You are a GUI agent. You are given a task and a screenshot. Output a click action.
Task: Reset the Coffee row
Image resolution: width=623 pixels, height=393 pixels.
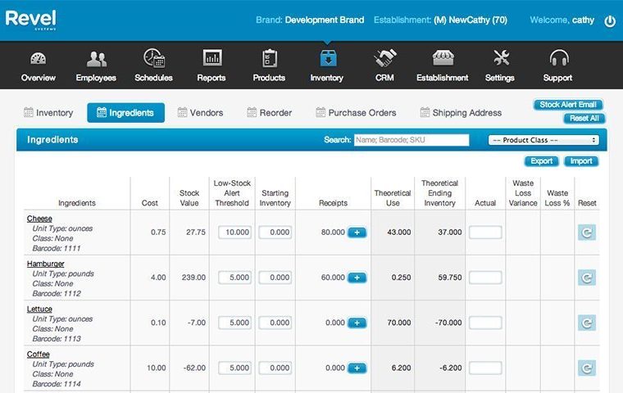(x=587, y=368)
